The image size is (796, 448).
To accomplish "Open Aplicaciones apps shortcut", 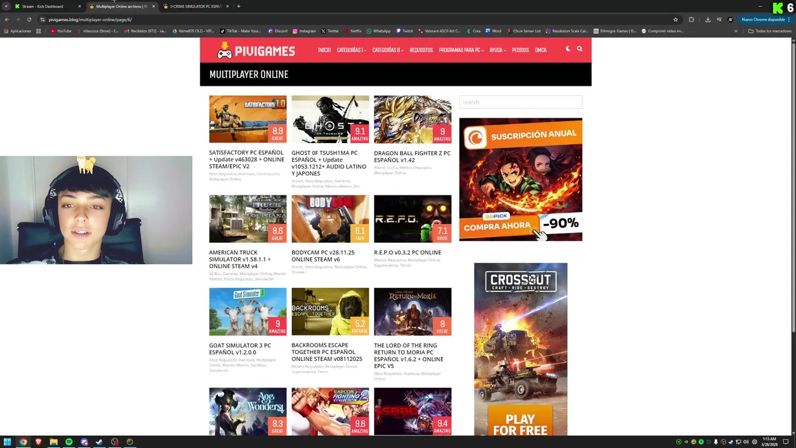I will [17, 30].
